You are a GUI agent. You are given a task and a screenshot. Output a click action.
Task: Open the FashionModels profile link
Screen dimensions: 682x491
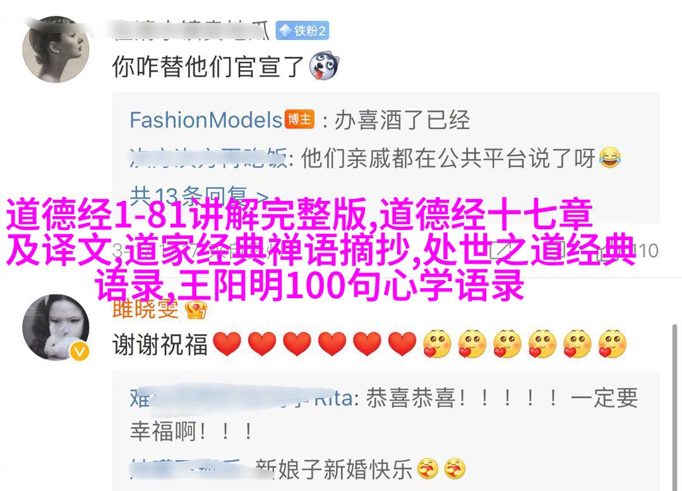pyautogui.click(x=206, y=120)
